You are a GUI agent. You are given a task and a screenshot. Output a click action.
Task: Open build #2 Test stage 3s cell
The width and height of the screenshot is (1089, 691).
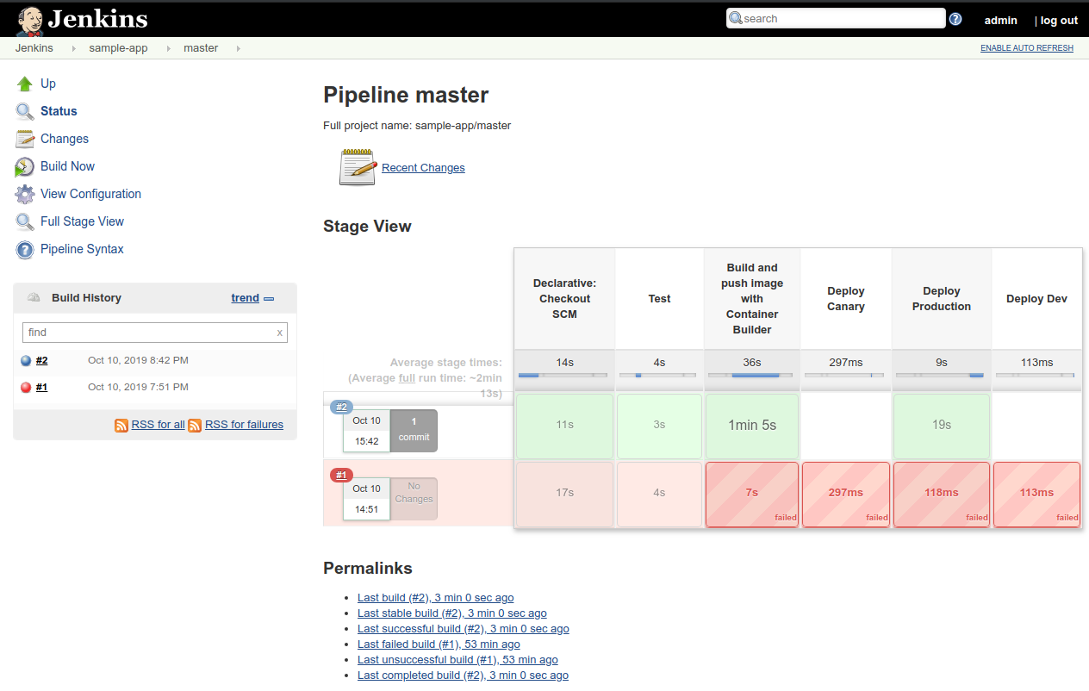click(x=659, y=426)
